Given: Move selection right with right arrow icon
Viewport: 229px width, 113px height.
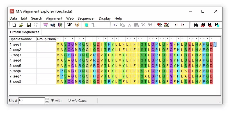Looking at the screenshot, I should 183,25.
